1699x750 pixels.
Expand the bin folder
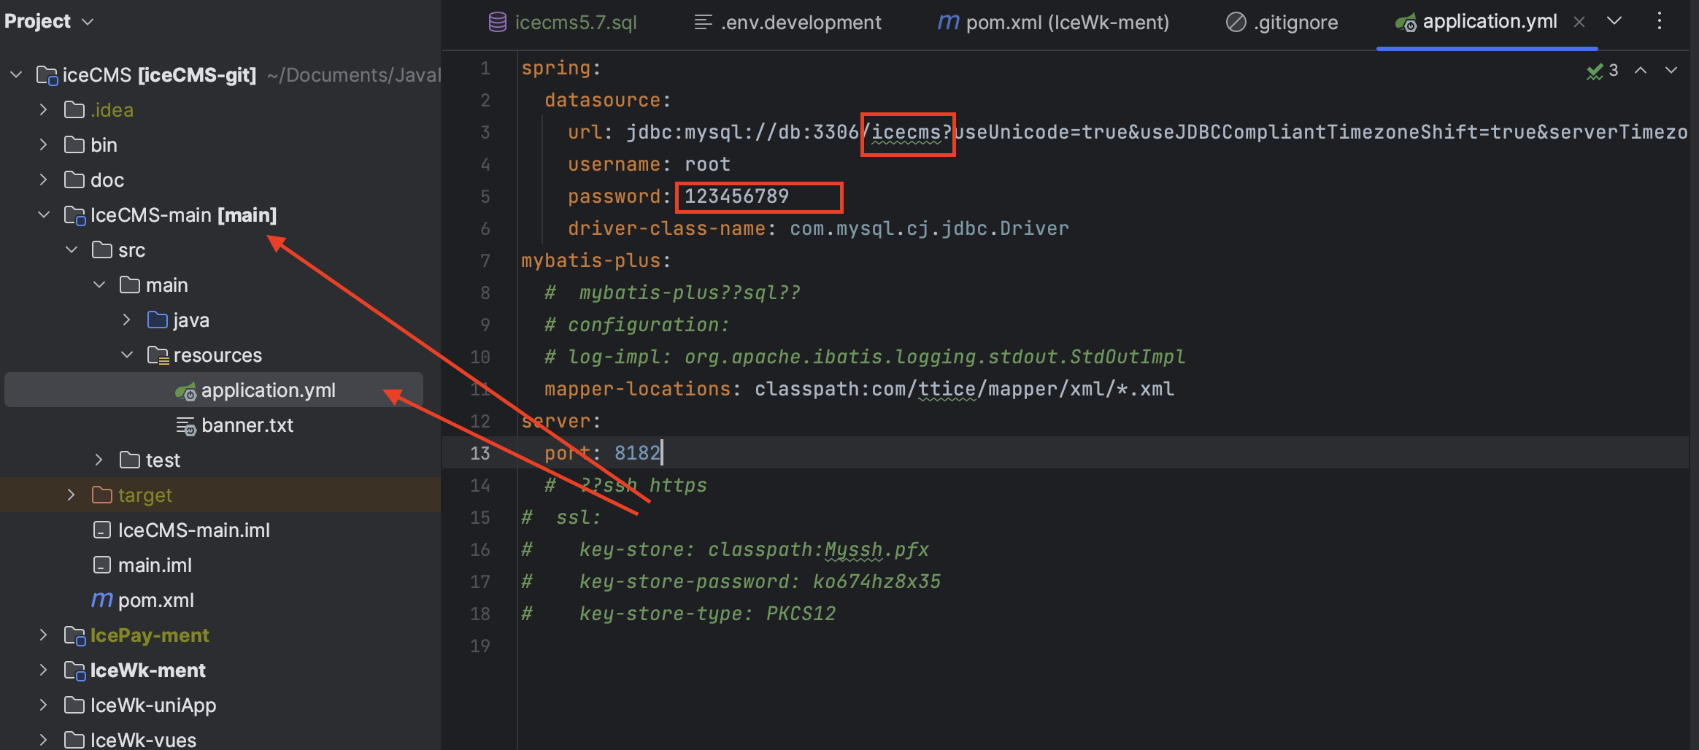pos(44,144)
